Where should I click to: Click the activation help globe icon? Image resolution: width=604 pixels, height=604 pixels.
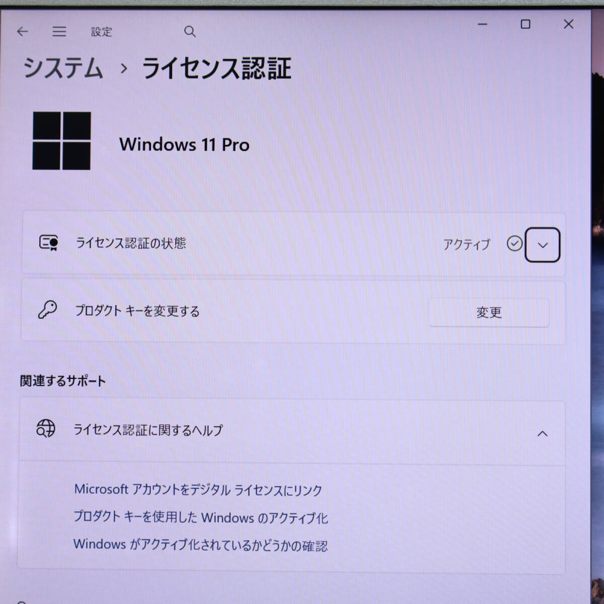pyautogui.click(x=46, y=428)
